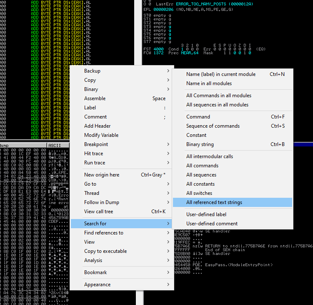Click Binary string search option
This screenshot has width=313, height=305.
click(x=233, y=144)
